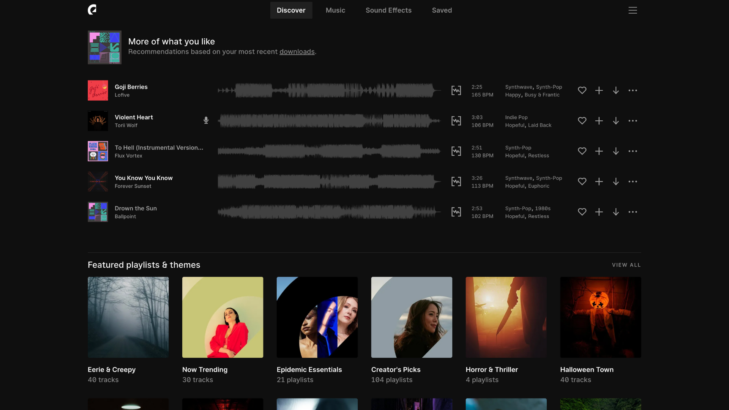This screenshot has height=410, width=729.
Task: Download the Drown the Sun track
Action: 616,212
